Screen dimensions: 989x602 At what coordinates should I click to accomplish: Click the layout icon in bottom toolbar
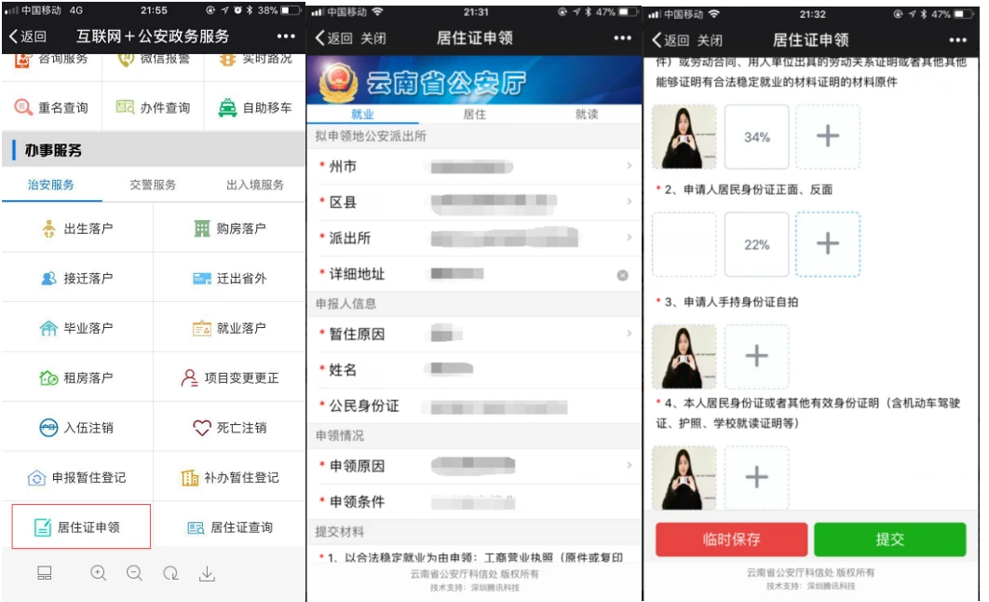(44, 573)
